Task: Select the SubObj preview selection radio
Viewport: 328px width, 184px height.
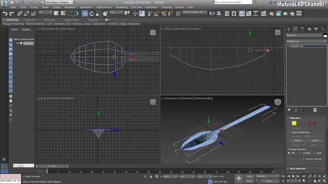Action: (x=300, y=153)
